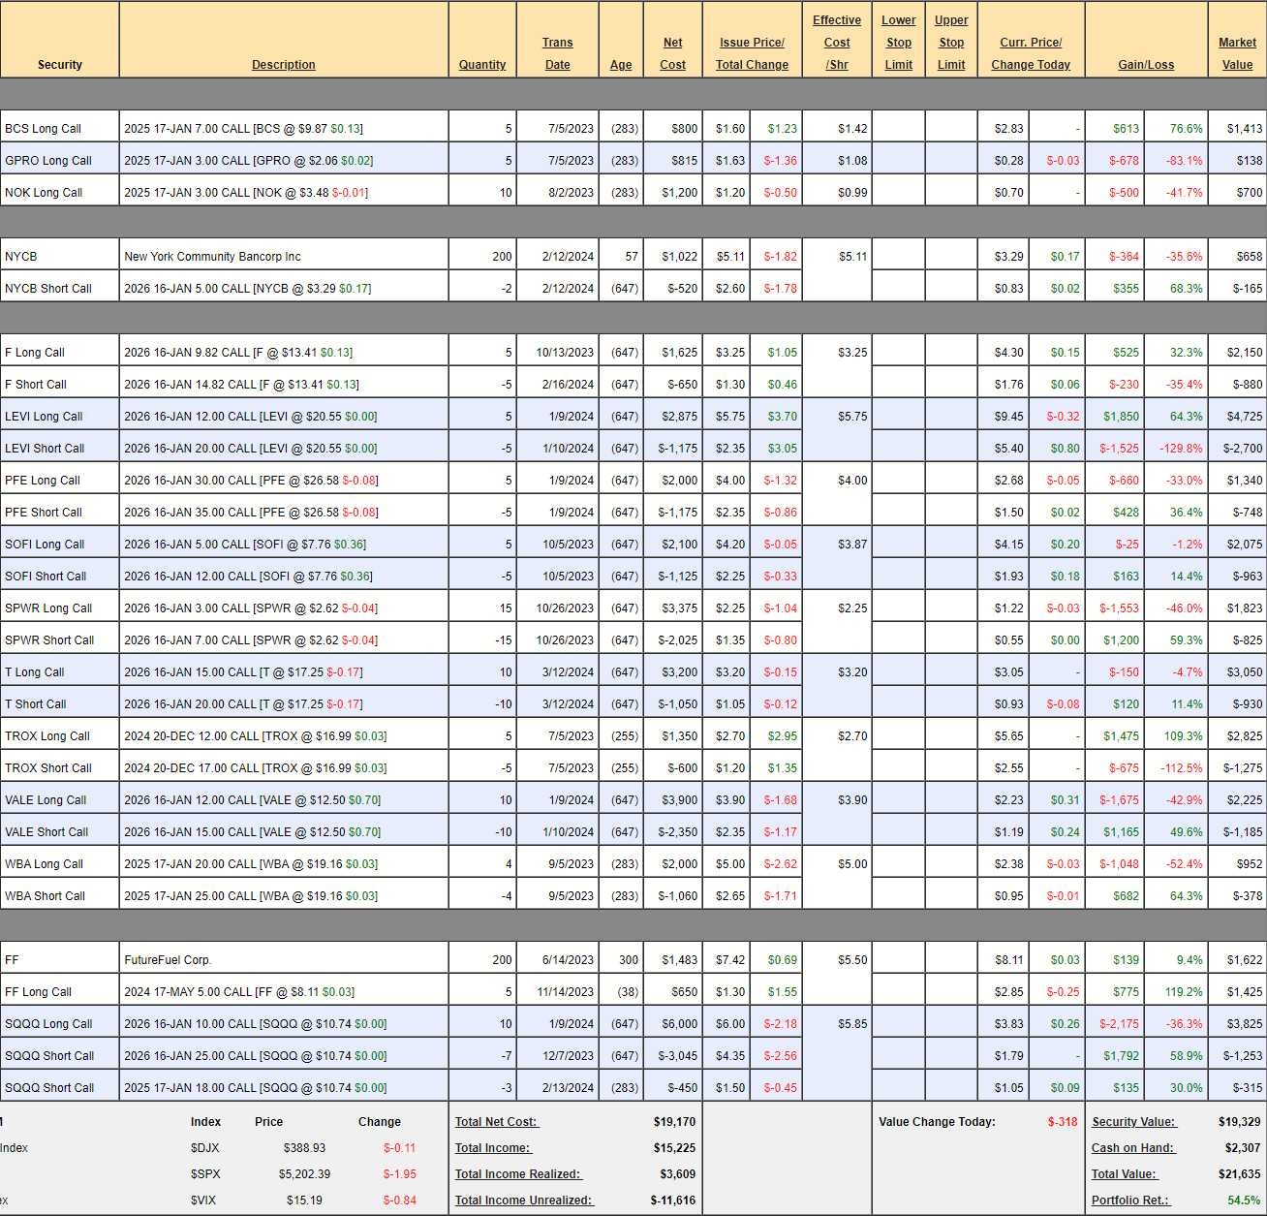Select the Cash on Hand label
This screenshot has height=1216, width=1267.
[x=1132, y=1148]
